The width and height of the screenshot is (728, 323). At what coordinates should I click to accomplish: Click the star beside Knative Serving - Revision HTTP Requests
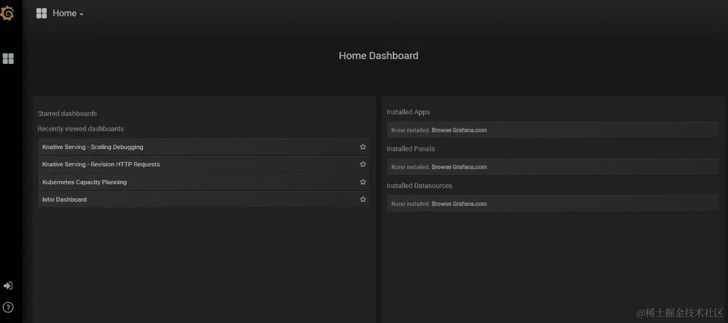(x=362, y=164)
